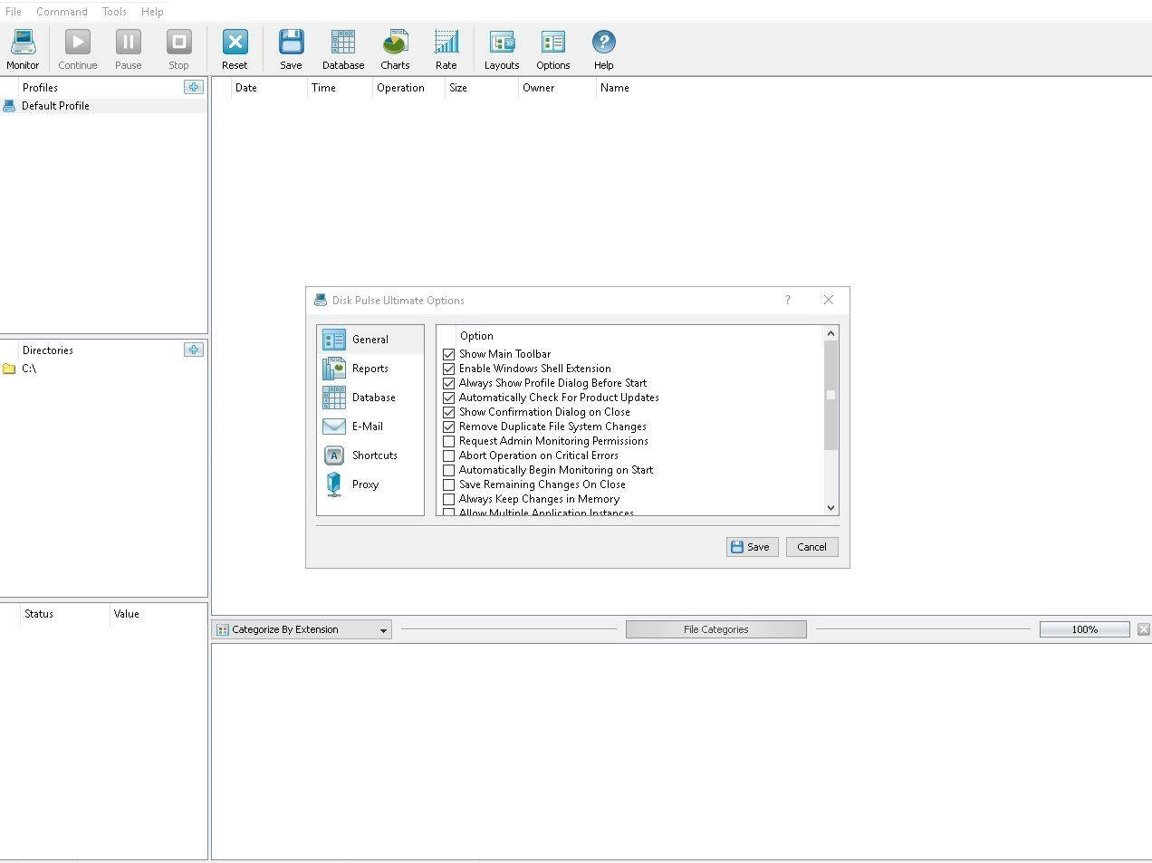
Task: Toggle Always Show Profile Dialog Before Start
Action: tap(448, 383)
